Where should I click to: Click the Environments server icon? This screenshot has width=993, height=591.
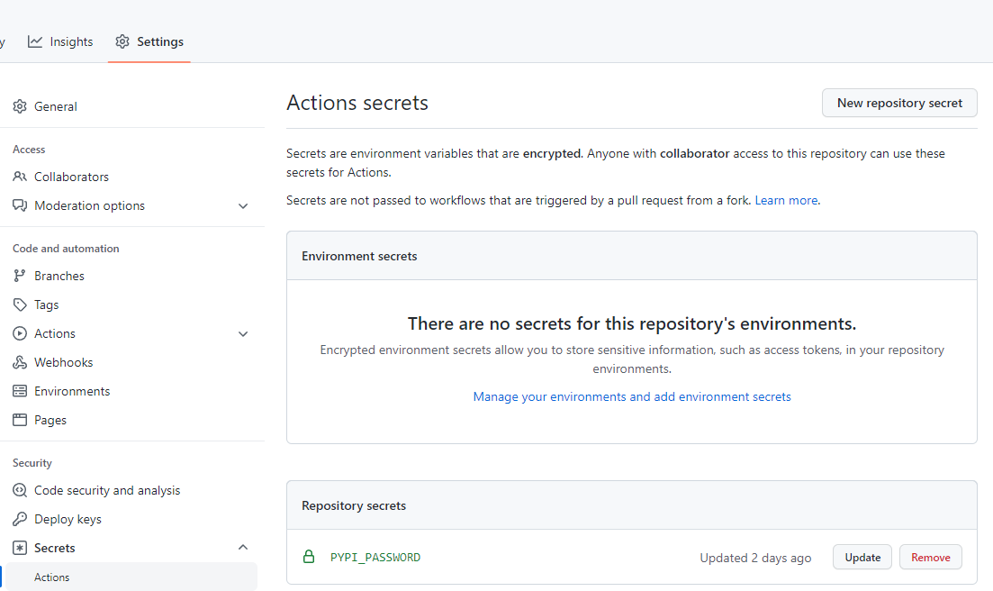[20, 391]
